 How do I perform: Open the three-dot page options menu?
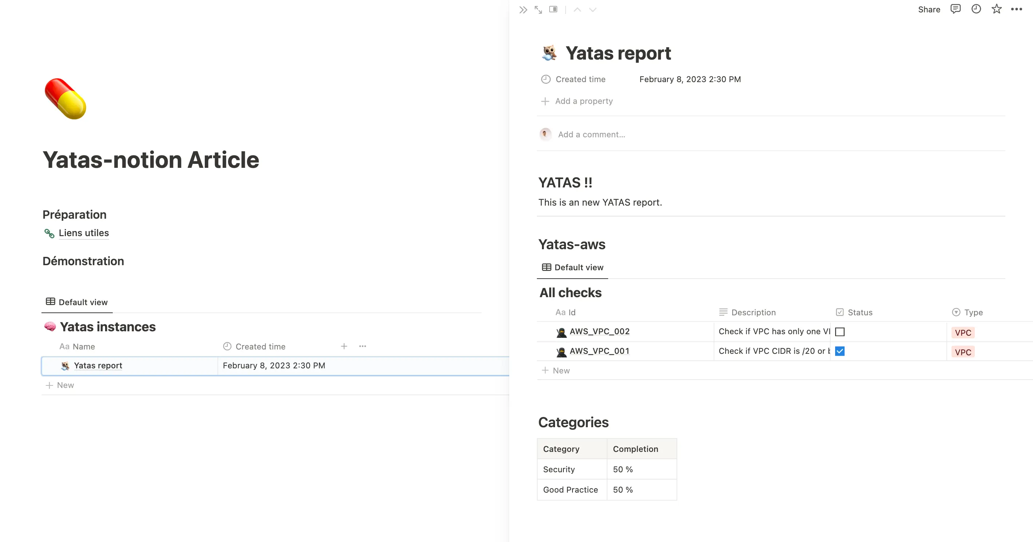1017,9
